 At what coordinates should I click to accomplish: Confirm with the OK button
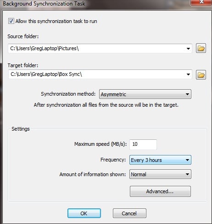[84, 213]
